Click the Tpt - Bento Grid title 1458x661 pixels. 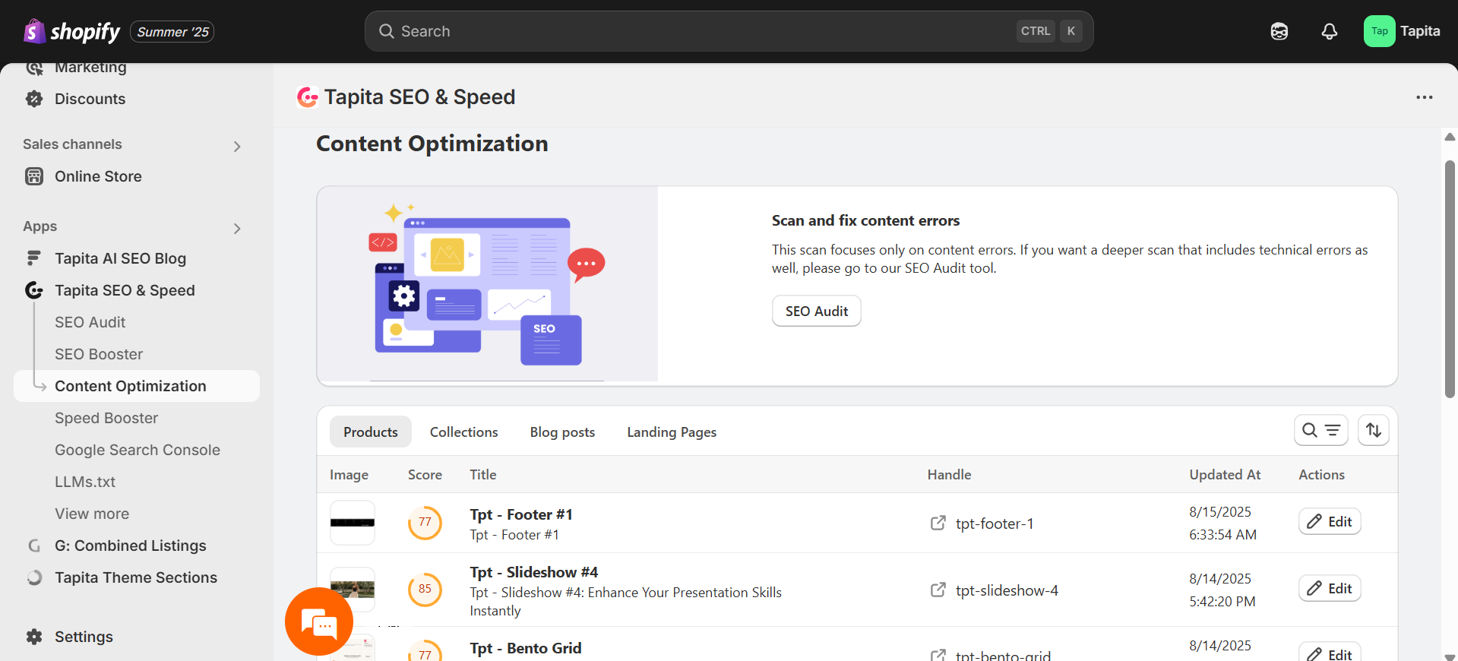[526, 648]
